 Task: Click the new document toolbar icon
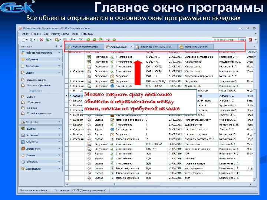tap(24, 40)
